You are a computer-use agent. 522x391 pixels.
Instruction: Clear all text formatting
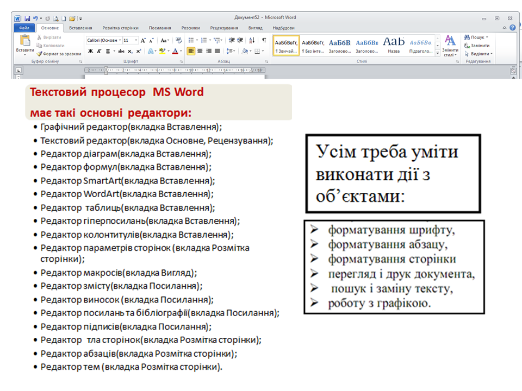pyautogui.click(x=179, y=41)
